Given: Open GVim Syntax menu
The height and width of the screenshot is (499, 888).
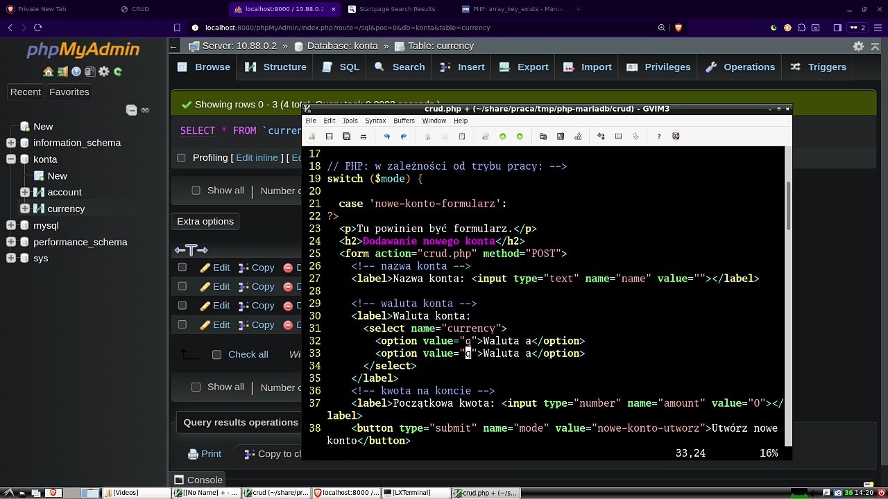Looking at the screenshot, I should [375, 121].
